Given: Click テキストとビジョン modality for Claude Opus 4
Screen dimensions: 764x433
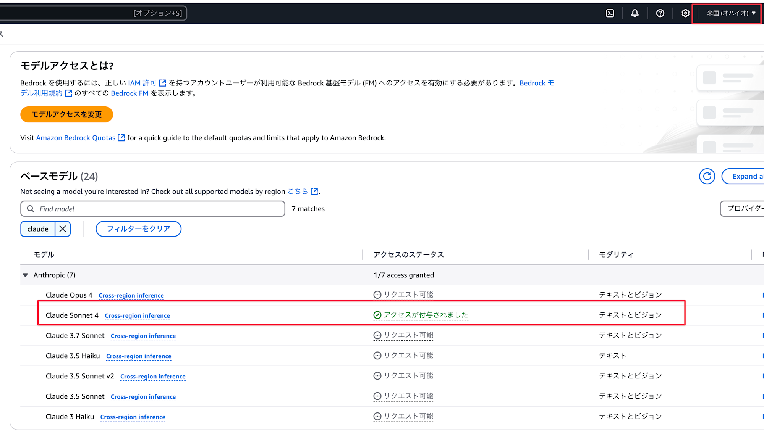Looking at the screenshot, I should point(630,295).
